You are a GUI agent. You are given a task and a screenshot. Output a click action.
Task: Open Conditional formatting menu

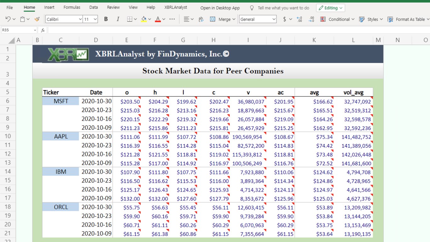point(337,19)
